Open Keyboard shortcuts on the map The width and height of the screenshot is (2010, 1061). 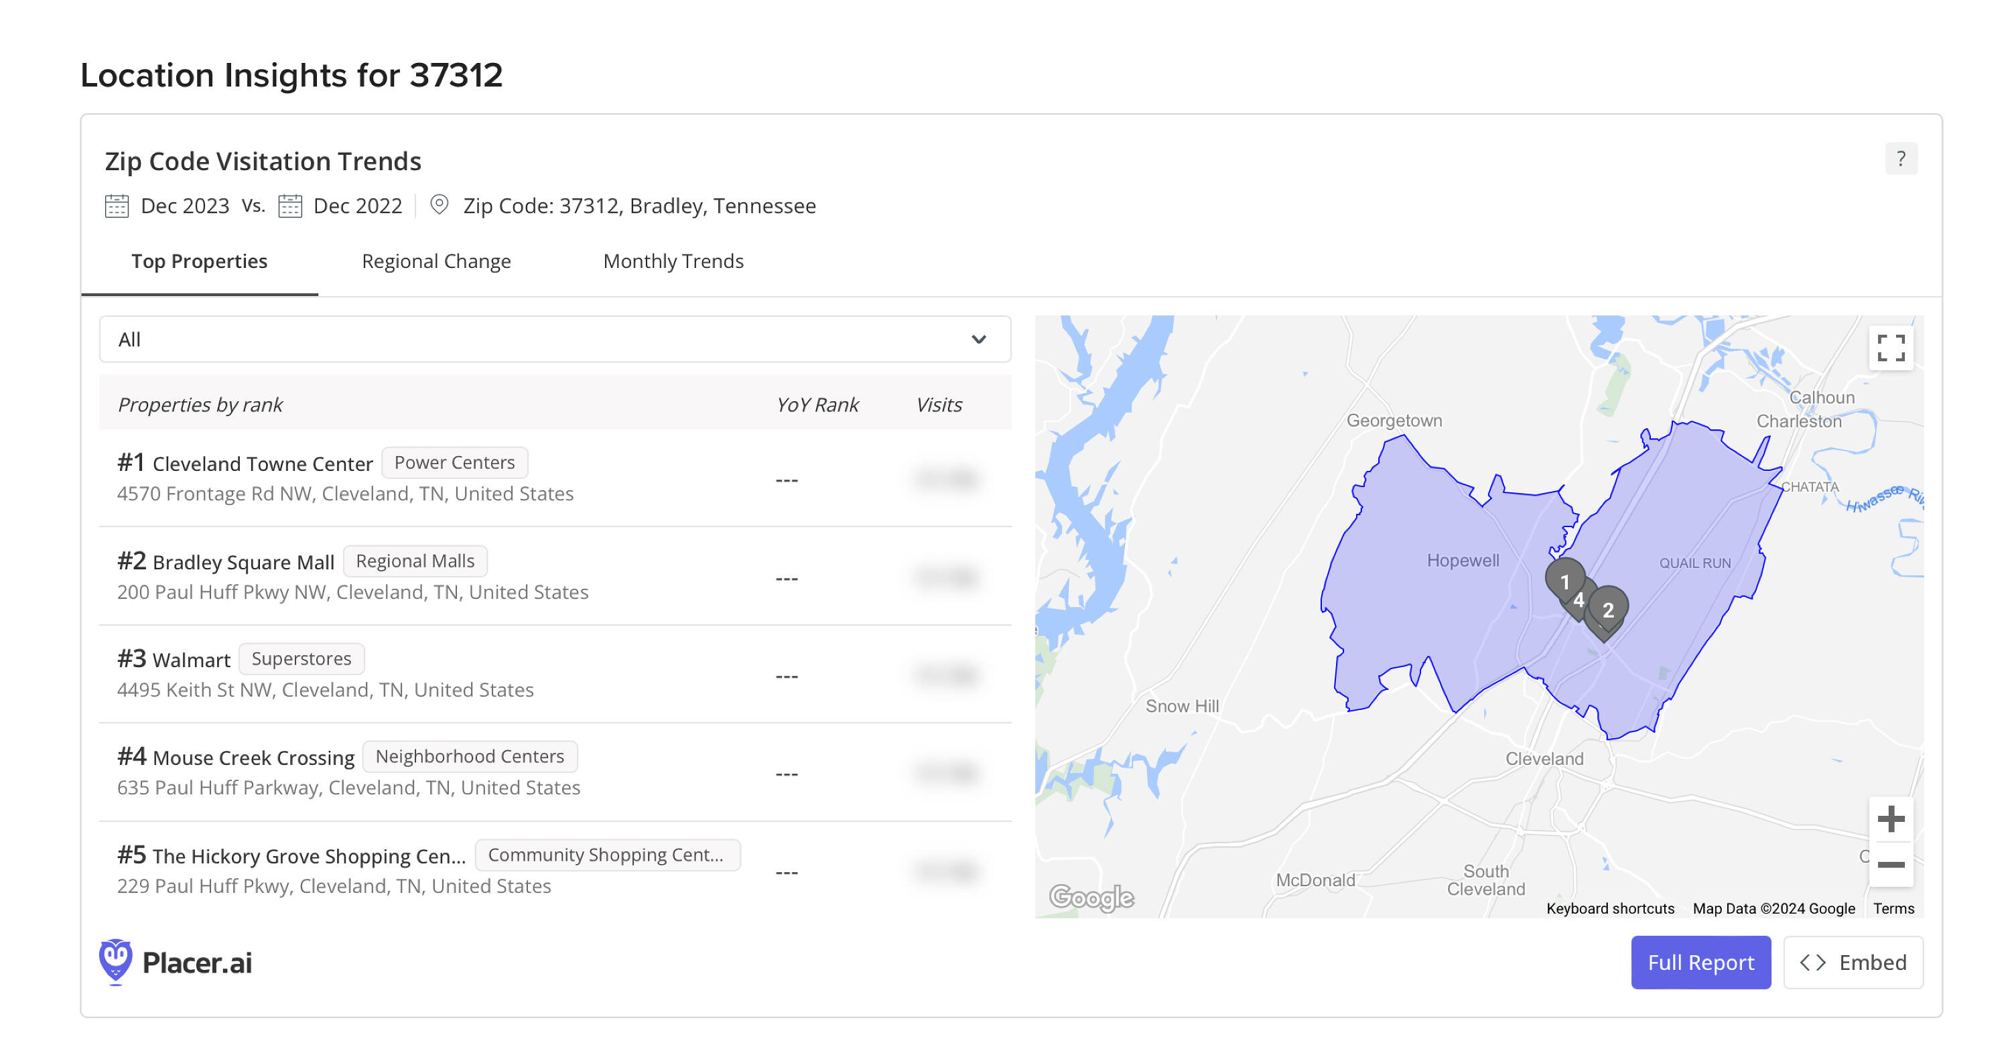[x=1610, y=908]
